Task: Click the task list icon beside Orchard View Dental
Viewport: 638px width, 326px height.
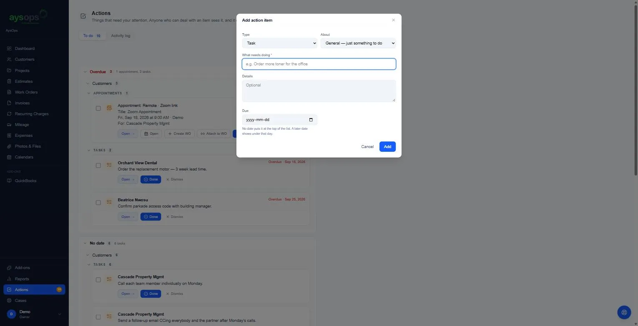Action: click(109, 165)
